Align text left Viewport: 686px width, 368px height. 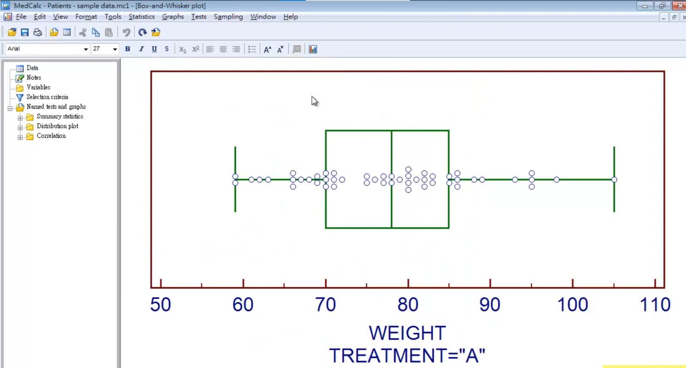210,49
